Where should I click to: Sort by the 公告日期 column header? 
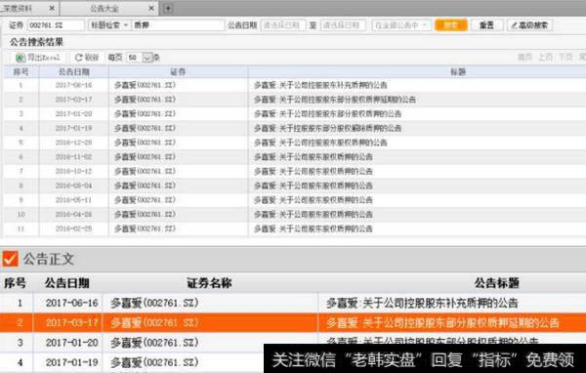click(73, 71)
